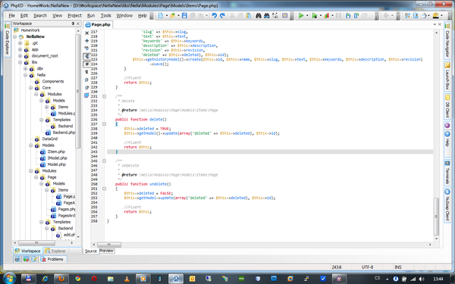Open Google Chrome from the taskbar
This screenshot has height=284, width=455.
(78, 279)
